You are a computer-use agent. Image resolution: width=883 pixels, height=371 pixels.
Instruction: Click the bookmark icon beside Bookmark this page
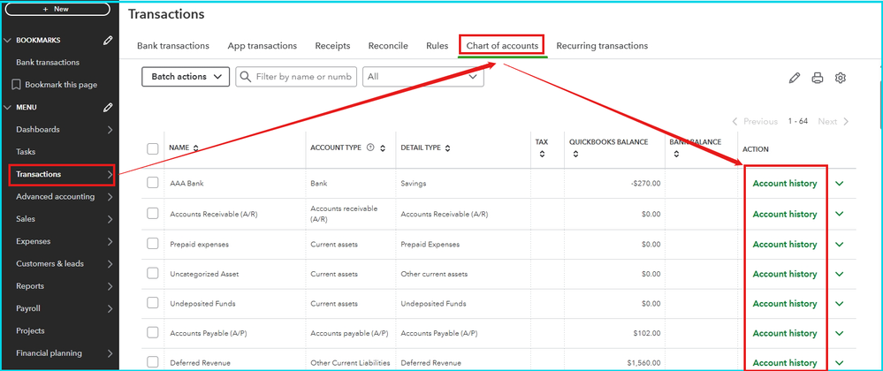click(16, 85)
